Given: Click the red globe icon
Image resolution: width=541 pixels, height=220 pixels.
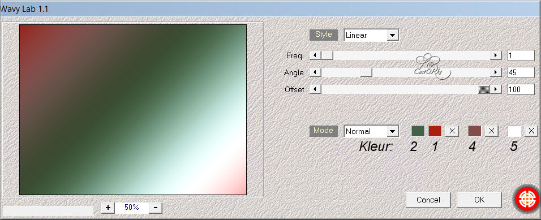Looking at the screenshot, I should (527, 199).
